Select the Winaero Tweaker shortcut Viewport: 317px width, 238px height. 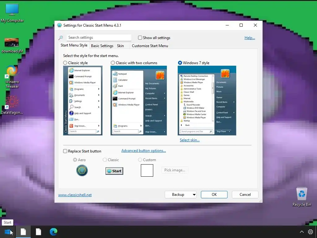[12, 77]
